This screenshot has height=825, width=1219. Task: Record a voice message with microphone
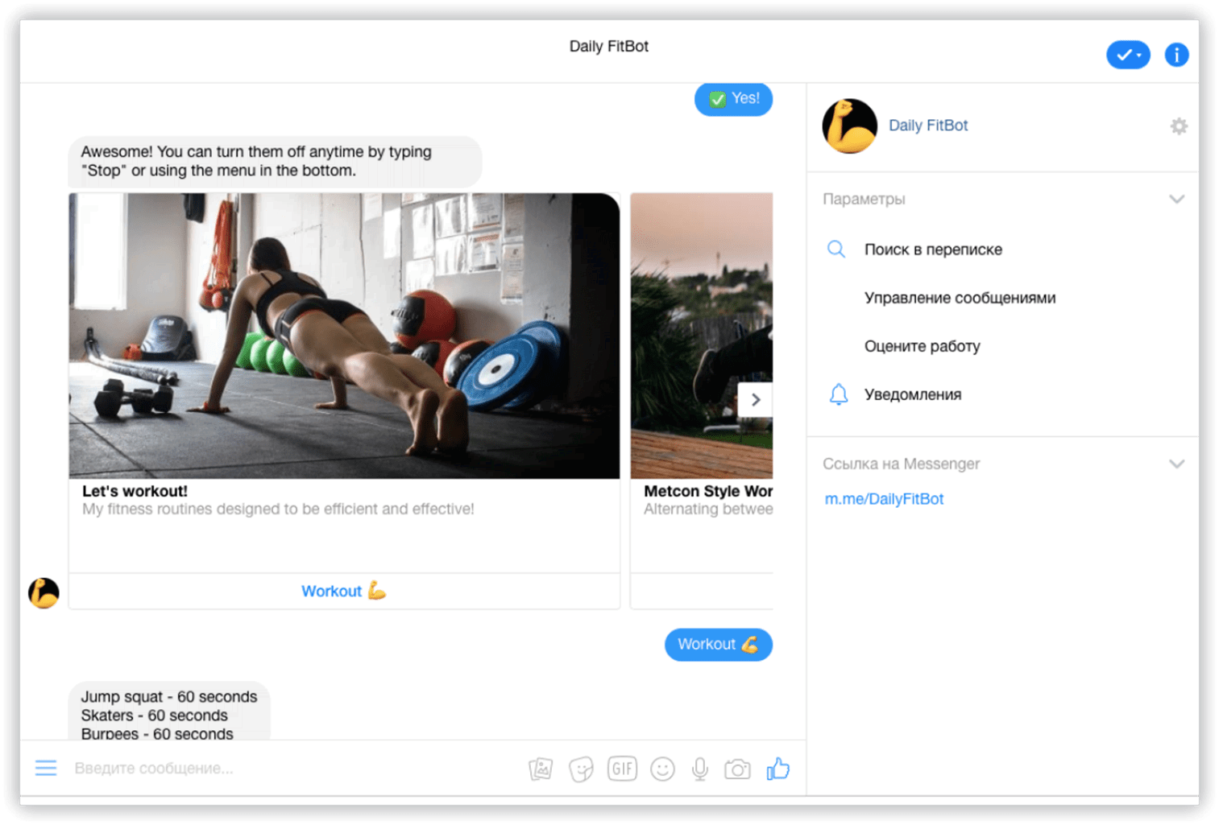(700, 769)
